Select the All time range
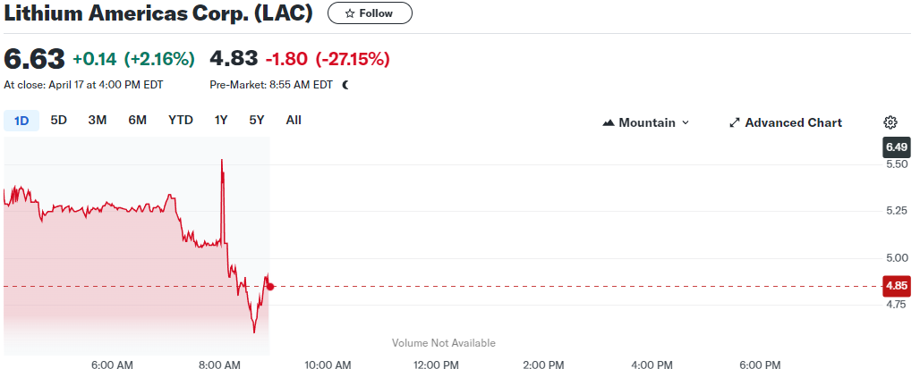Screen dimensions: 920x369 (294, 120)
